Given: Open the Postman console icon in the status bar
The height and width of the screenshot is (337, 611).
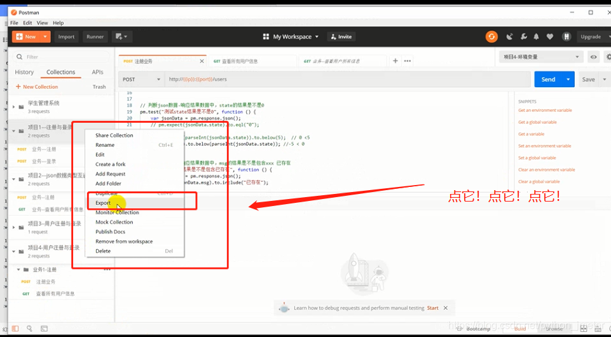Looking at the screenshot, I should coord(44,329).
